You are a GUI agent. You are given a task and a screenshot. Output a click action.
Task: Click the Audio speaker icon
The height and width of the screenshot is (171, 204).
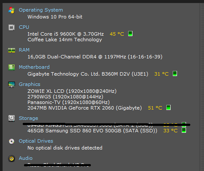tap(12, 159)
